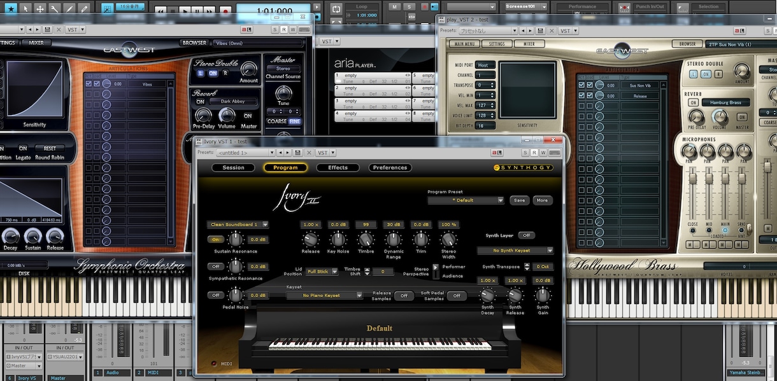The image size is (777, 381).
Task: Open No Synth Keyset dropdown
Action: (x=515, y=251)
